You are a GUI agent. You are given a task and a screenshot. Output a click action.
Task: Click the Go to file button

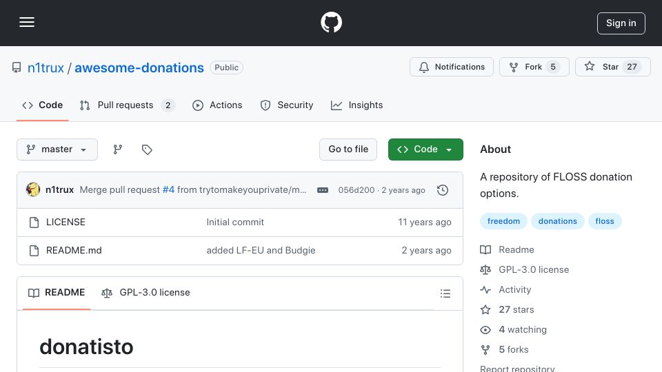(x=348, y=149)
